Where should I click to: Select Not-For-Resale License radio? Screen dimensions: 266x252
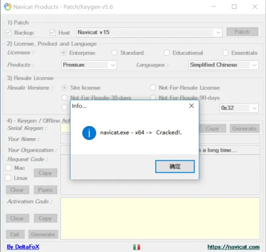153,87
